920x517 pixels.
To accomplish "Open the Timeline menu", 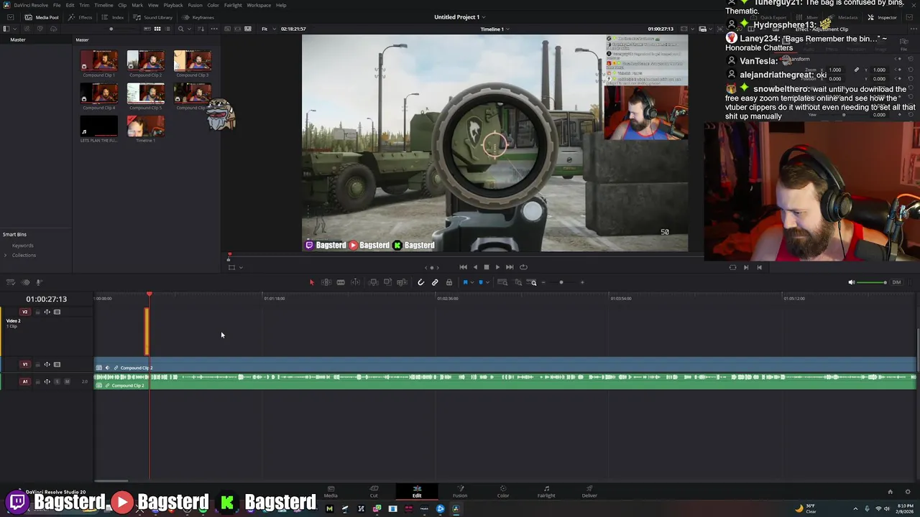I will click(x=103, y=5).
